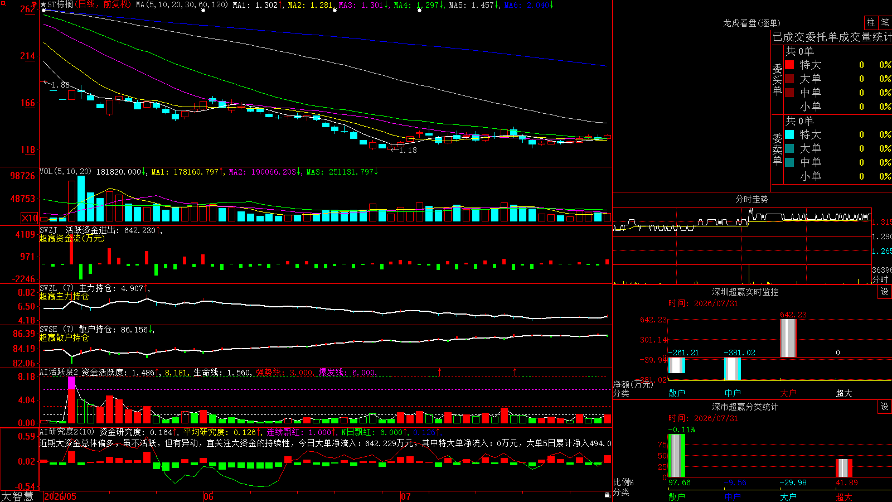Click the red up arrow after MA1 value
The image size is (892, 502).
[280, 5]
